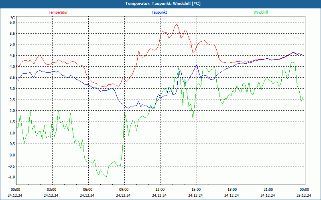321x200 pixels.
Task: Click the -1,0 y-axis value
Action: (x=12, y=177)
